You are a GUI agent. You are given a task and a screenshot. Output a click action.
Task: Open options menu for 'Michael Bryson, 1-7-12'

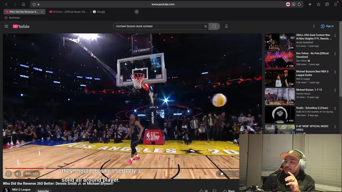point(335,90)
